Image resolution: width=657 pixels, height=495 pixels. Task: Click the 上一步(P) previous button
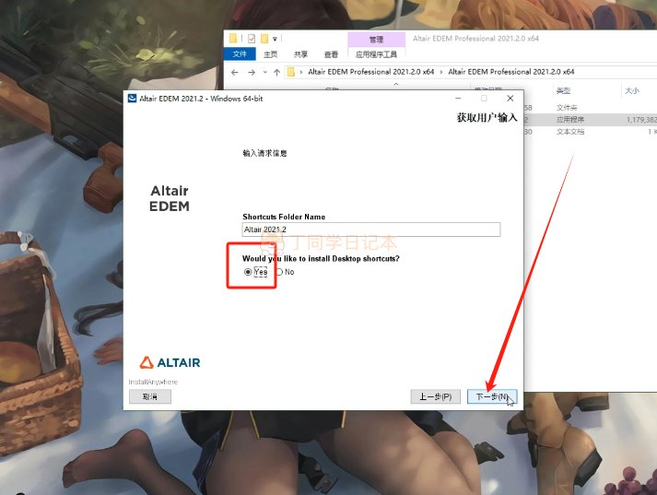(435, 396)
